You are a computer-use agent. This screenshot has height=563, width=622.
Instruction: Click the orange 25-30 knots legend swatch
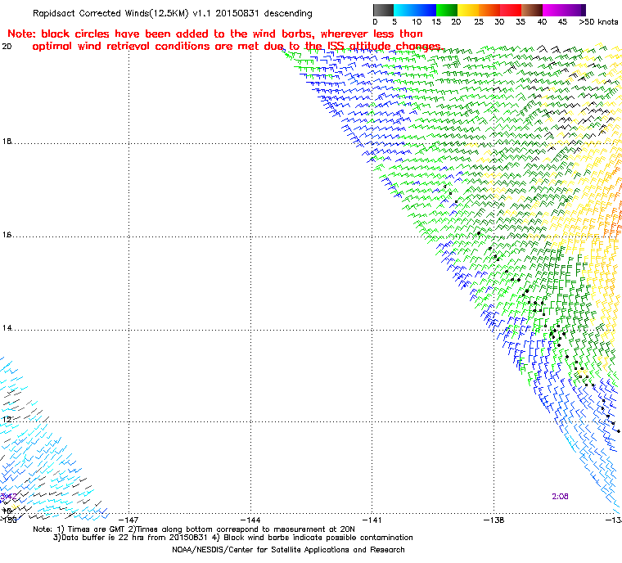pos(489,11)
